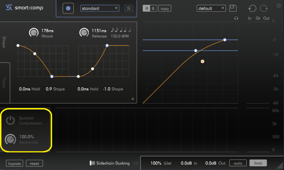Click the reset button
This screenshot has height=170, width=284.
tap(34, 163)
